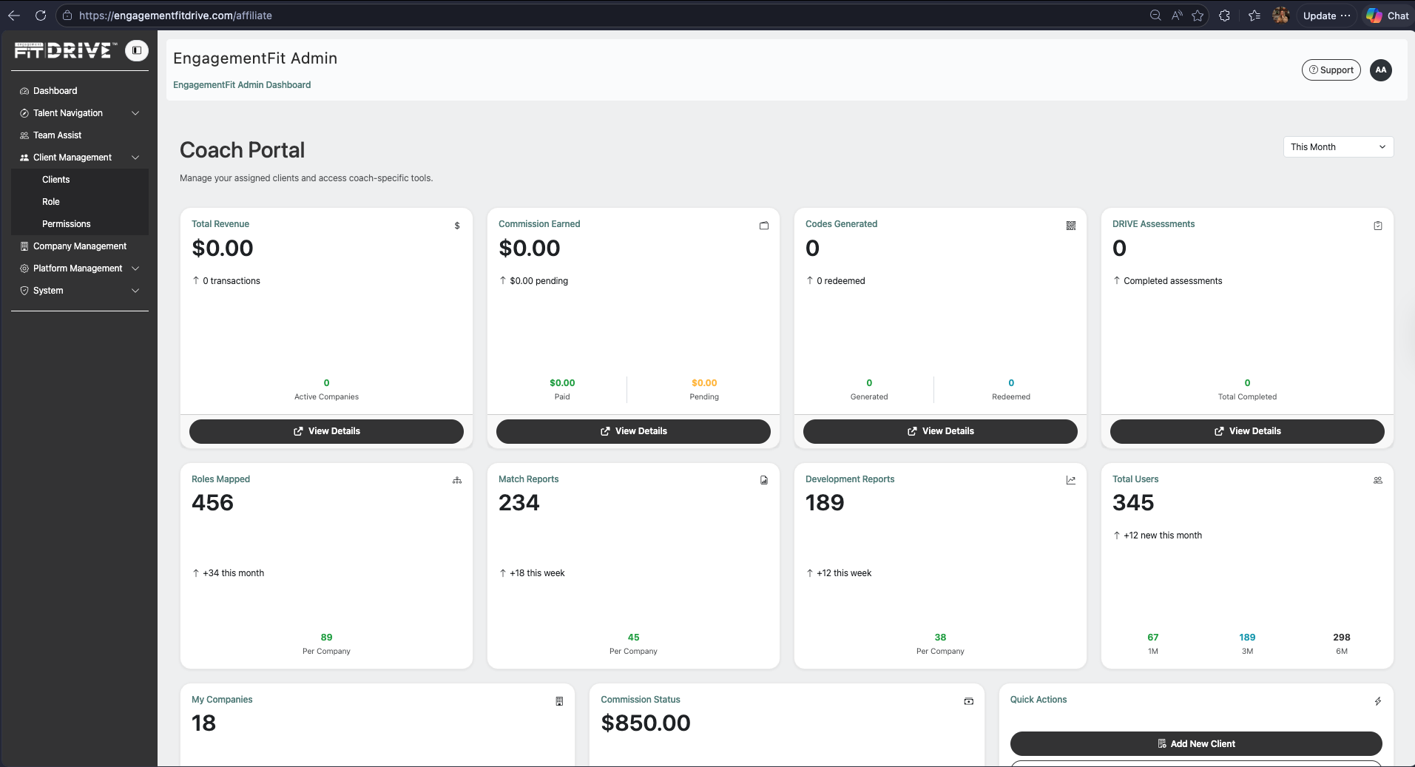
Task: Click the '67' 1M users figure
Action: (x=1153, y=638)
